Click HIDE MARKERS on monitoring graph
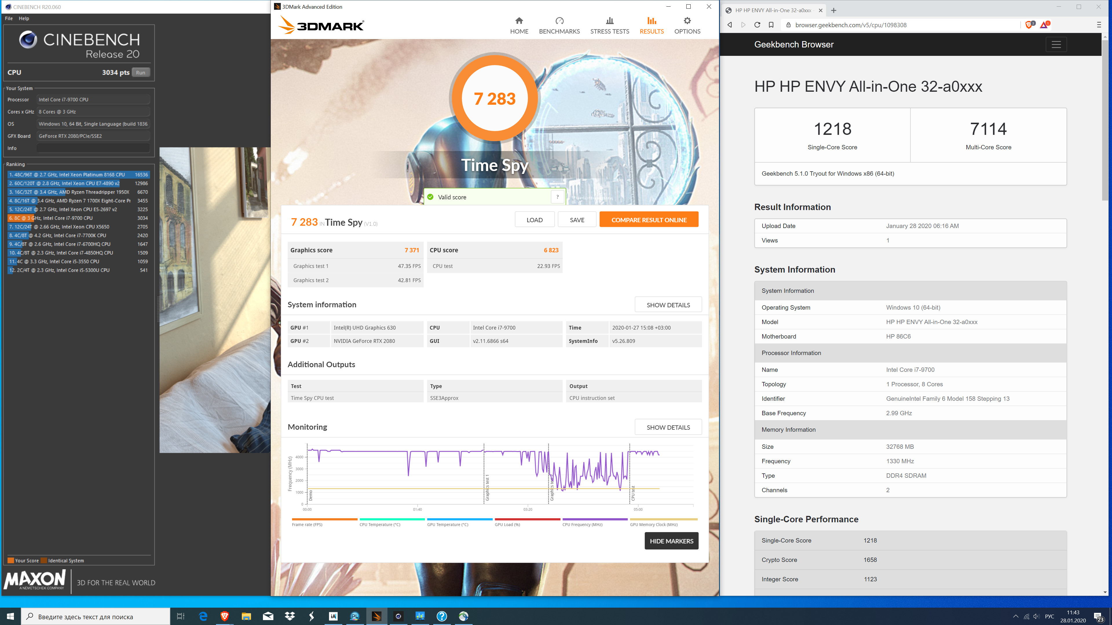 [x=671, y=541]
